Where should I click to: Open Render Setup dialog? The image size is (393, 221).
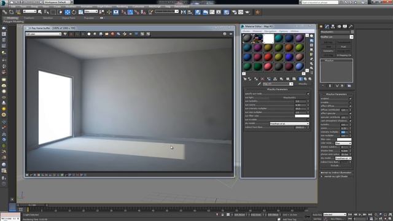click(x=235, y=12)
